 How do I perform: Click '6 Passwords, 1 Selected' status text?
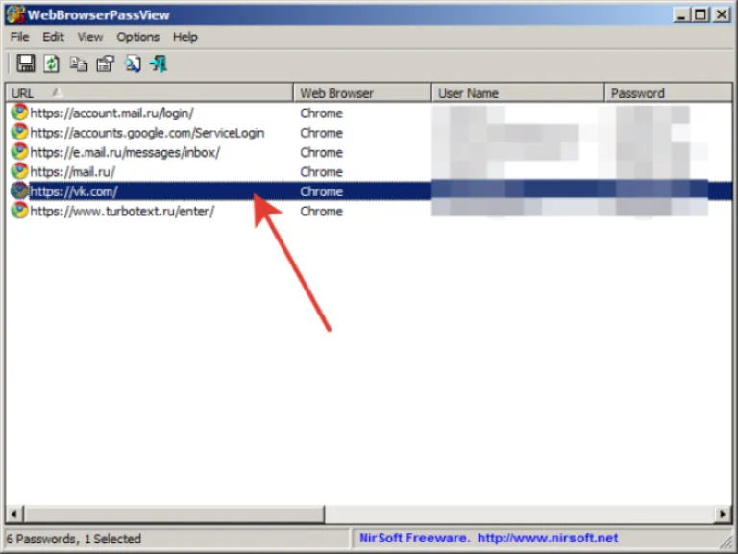point(74,539)
